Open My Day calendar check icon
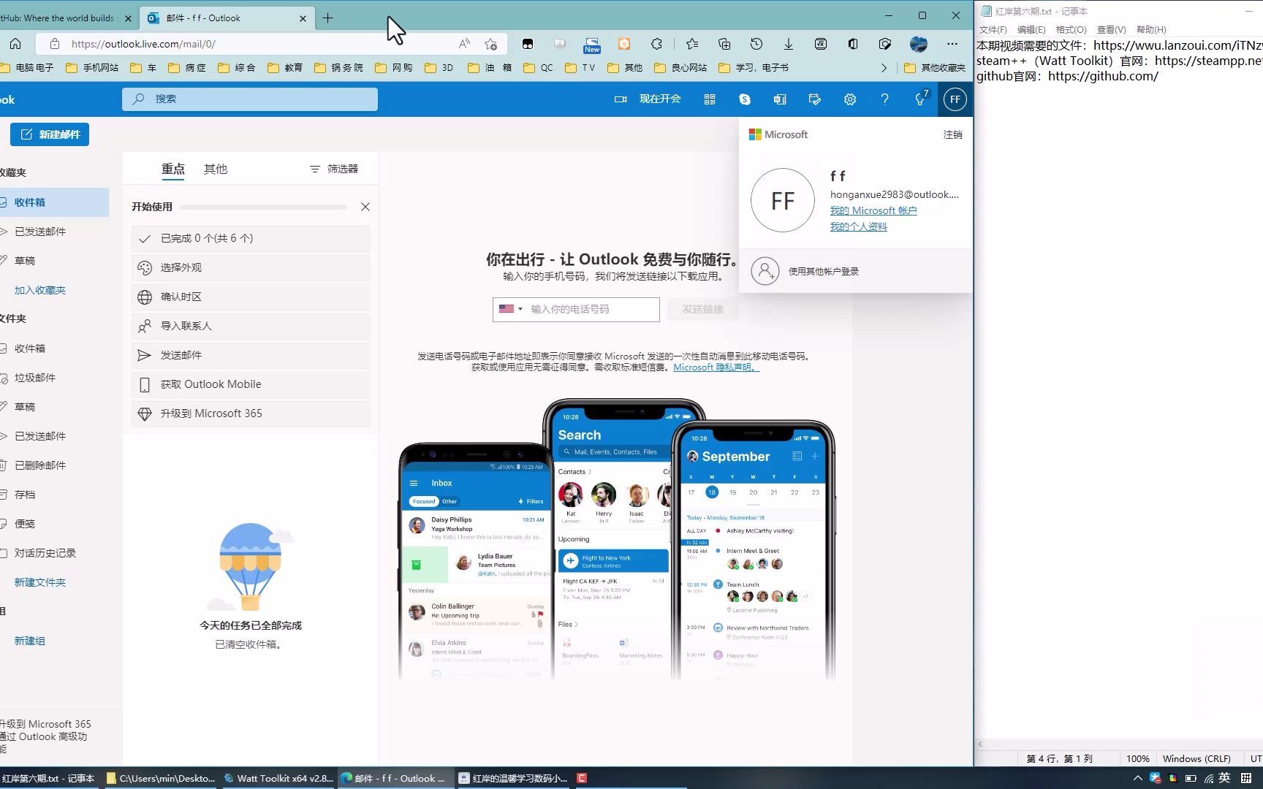The height and width of the screenshot is (789, 1263). coord(814,99)
